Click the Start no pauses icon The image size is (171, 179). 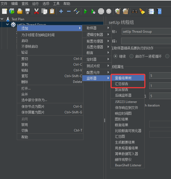93,11
